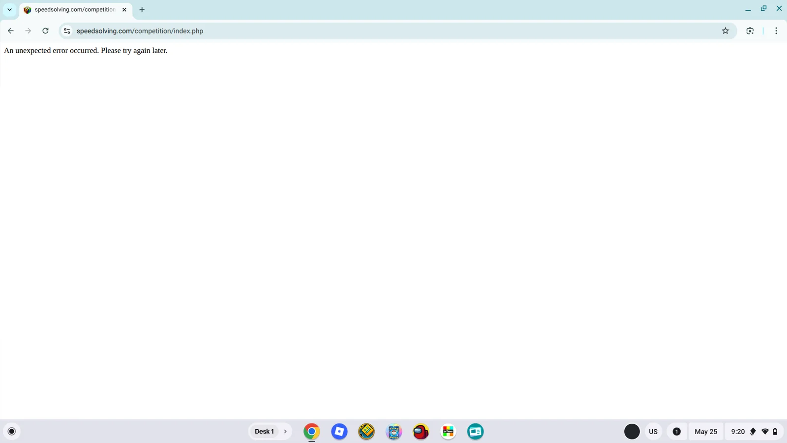Viewport: 787px width, 443px height.
Task: Open a new tab with the plus button
Action: pos(142,9)
